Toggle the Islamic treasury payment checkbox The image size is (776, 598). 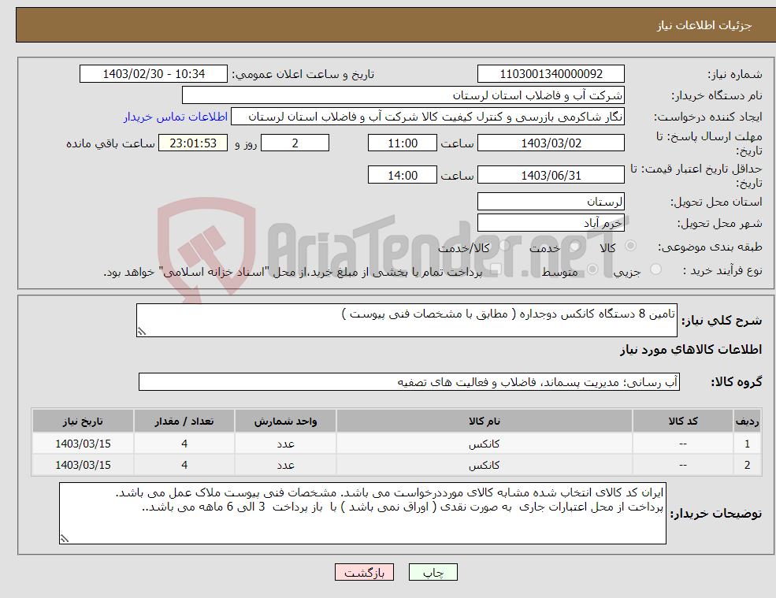[496, 269]
